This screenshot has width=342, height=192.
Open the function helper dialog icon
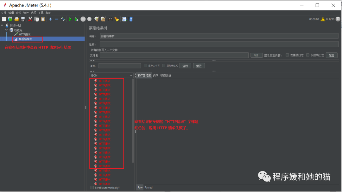click(124, 19)
